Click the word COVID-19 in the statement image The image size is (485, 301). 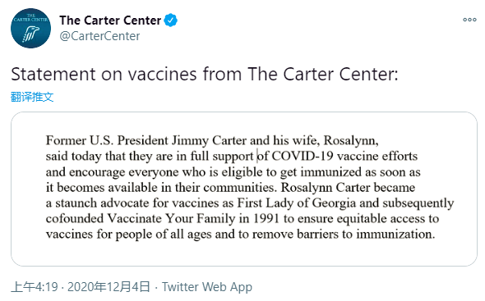[x=303, y=156]
